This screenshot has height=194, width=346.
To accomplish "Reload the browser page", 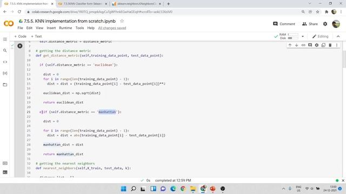I will coord(19,12).
